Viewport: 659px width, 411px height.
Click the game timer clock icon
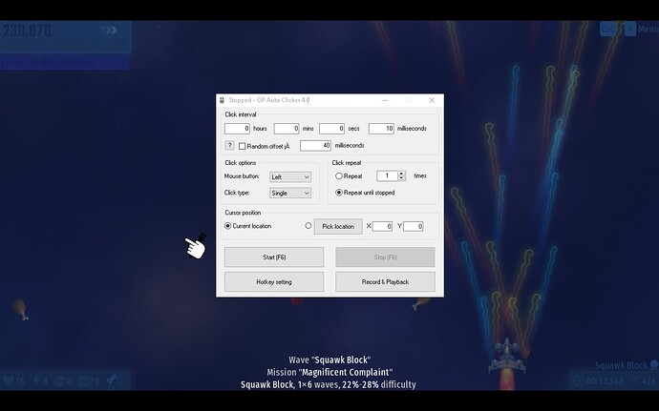click(x=579, y=380)
